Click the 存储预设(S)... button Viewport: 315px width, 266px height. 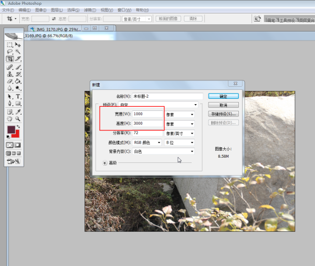[x=224, y=114]
